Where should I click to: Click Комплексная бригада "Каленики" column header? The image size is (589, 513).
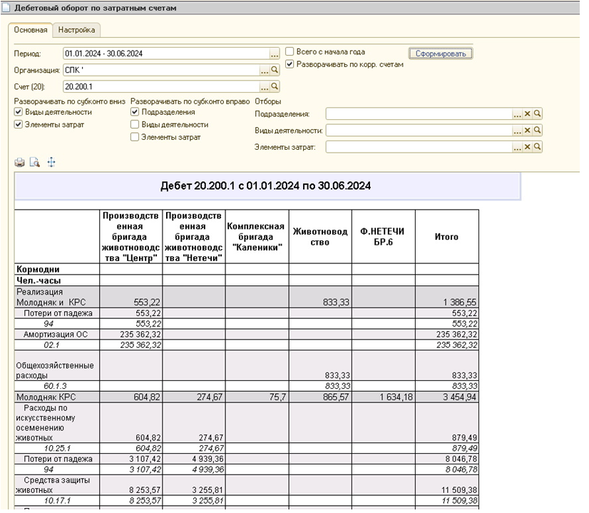click(257, 237)
